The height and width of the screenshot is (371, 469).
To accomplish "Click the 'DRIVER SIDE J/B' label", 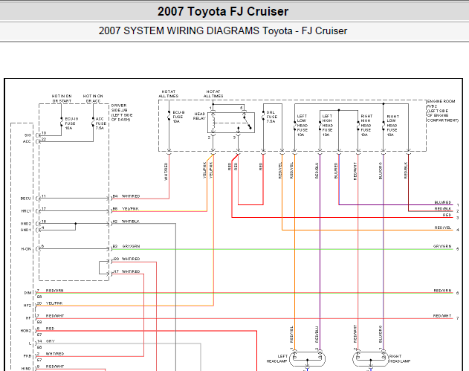I will point(122,112).
